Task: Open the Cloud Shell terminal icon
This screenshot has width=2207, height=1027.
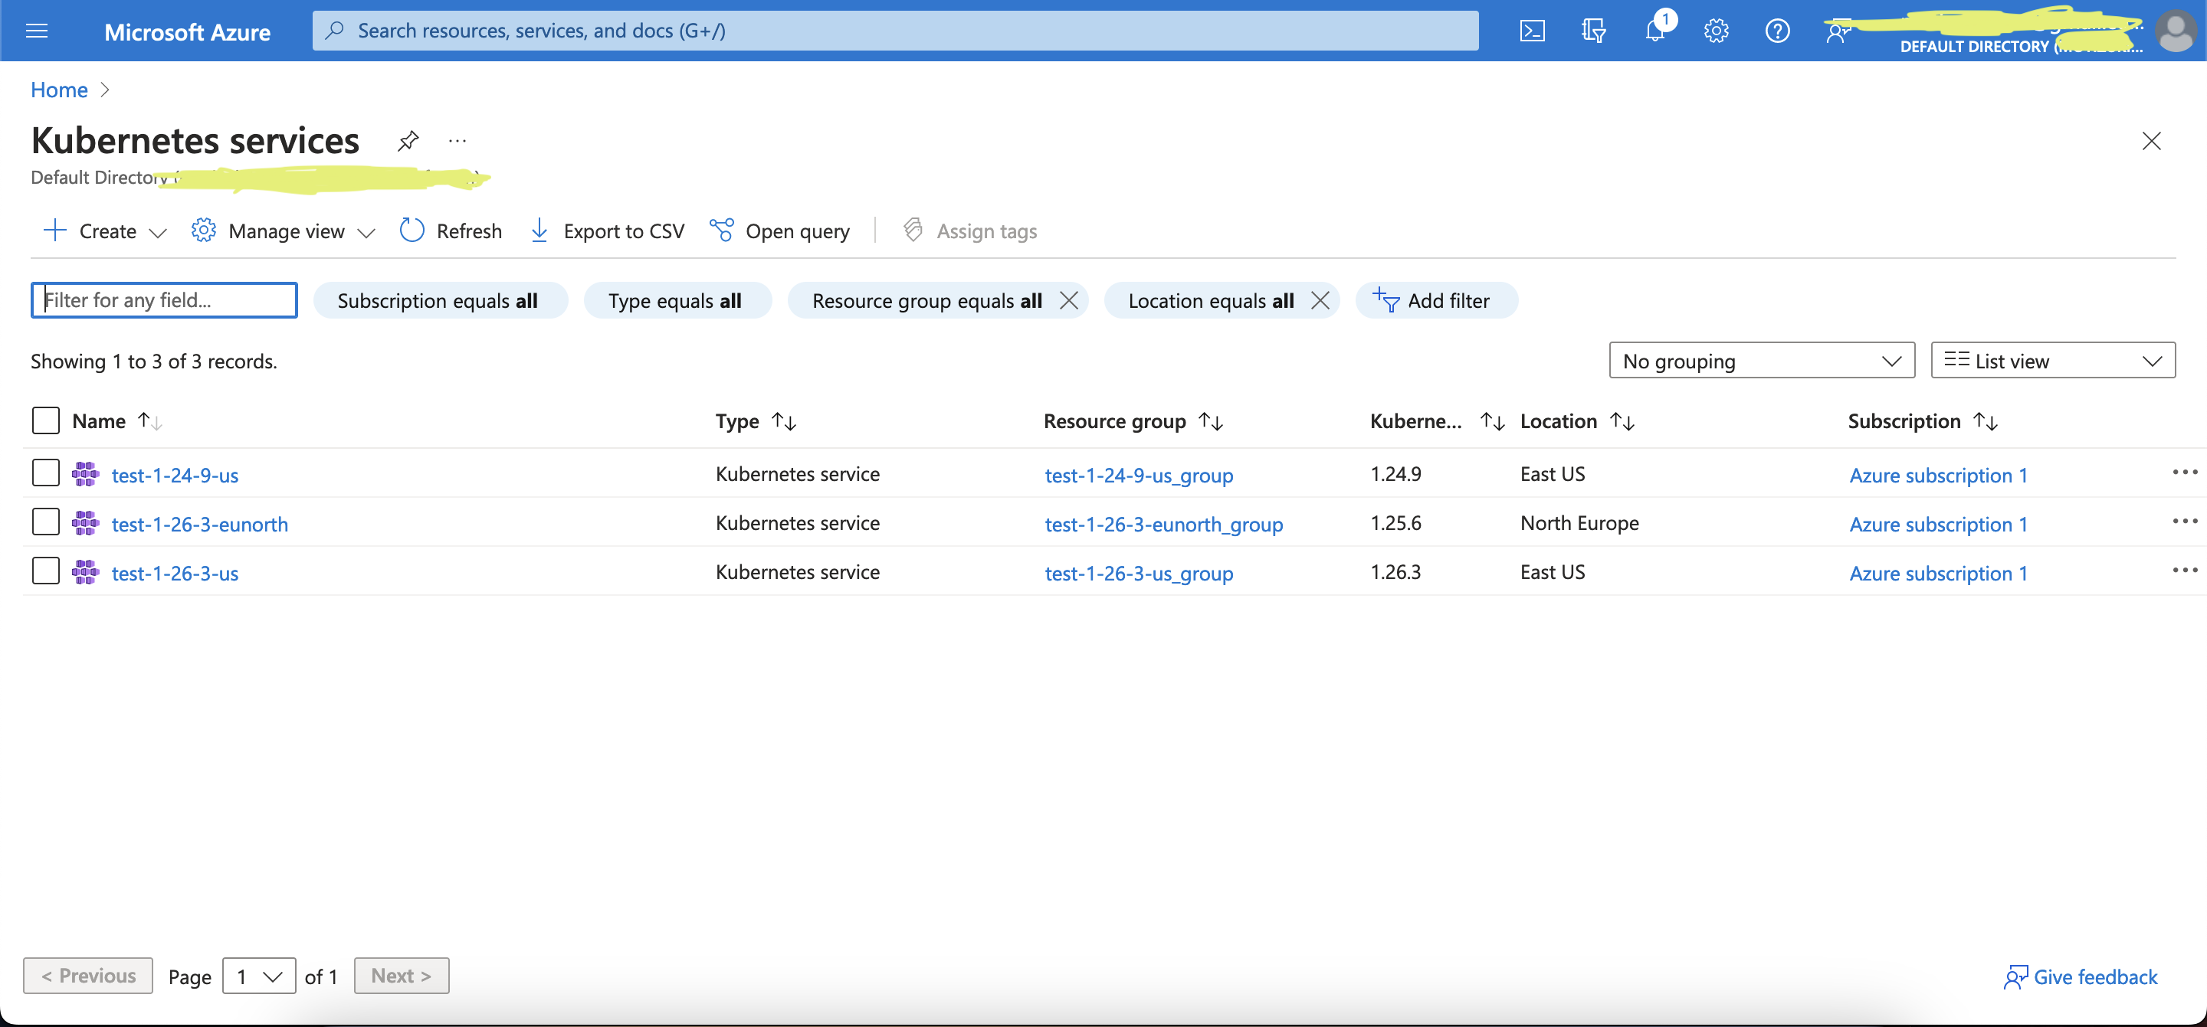Action: (1532, 31)
